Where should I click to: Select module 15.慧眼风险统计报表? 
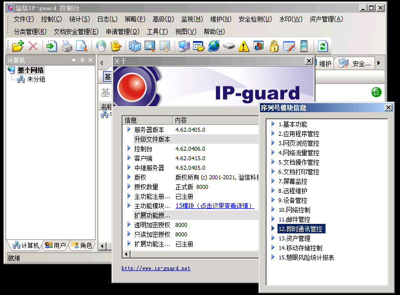click(306, 257)
